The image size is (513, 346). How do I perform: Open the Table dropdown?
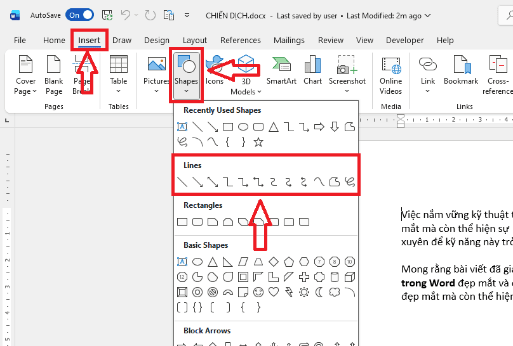(x=119, y=90)
